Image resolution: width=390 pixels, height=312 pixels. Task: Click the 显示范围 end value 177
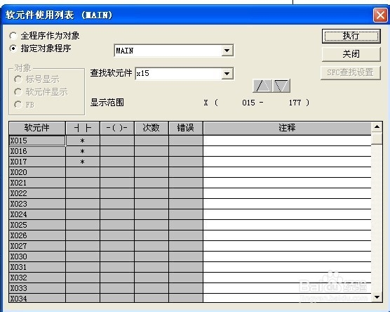click(295, 103)
